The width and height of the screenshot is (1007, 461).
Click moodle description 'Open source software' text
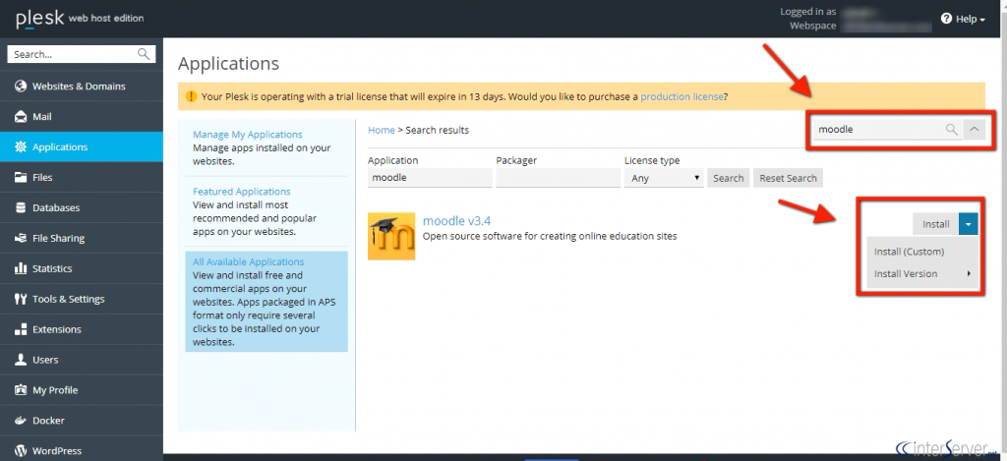550,236
